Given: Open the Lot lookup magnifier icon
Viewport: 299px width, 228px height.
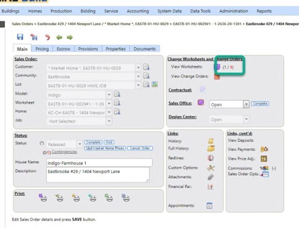Looking at the screenshot, I should coord(147,85).
